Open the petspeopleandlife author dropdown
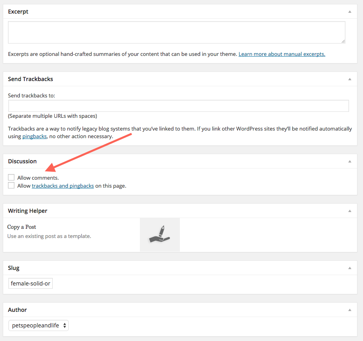Screen dimensions: 363x341 coord(38,325)
